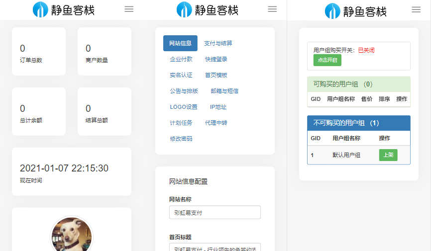Go to the 快捷登录 tab
This screenshot has width=431, height=251.
[216, 59]
